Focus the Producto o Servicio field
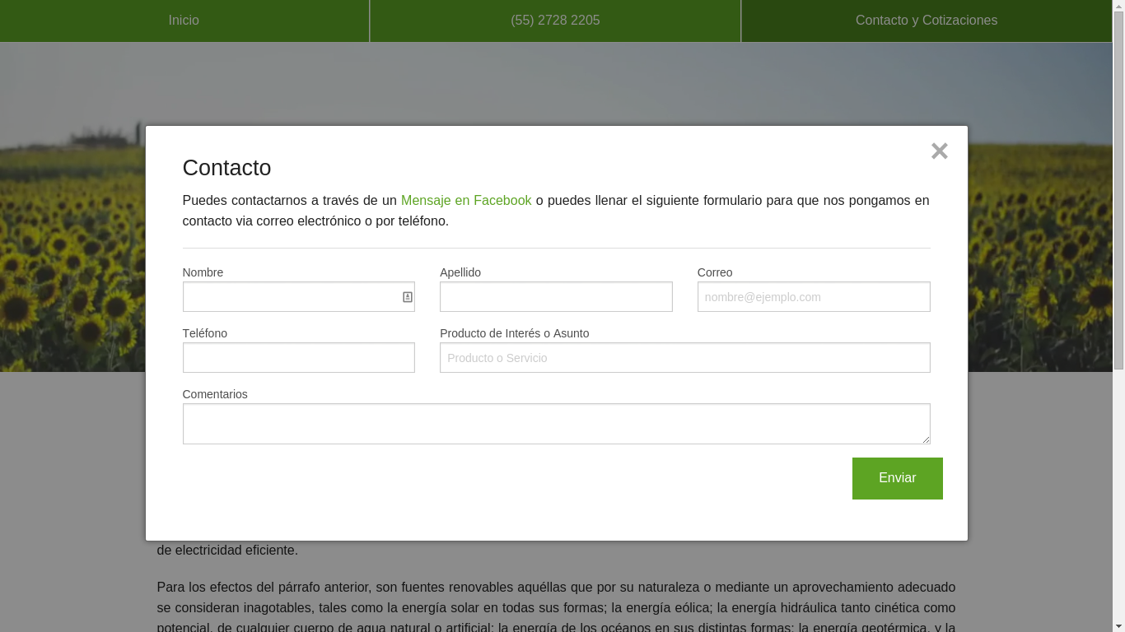This screenshot has width=1125, height=632. [x=684, y=358]
